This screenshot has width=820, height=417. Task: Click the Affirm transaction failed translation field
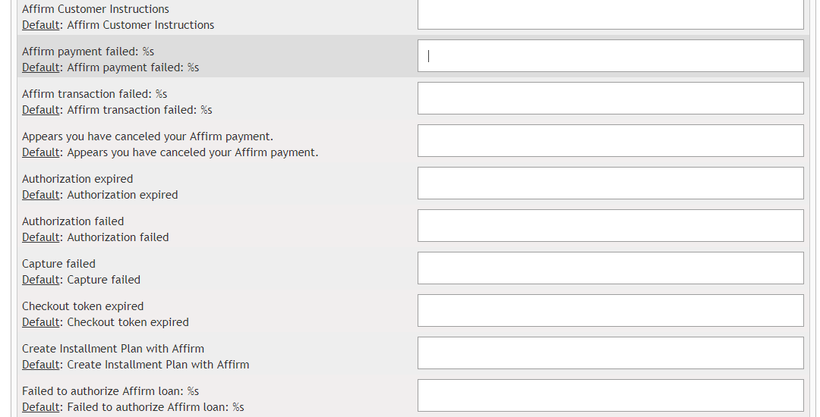click(610, 99)
